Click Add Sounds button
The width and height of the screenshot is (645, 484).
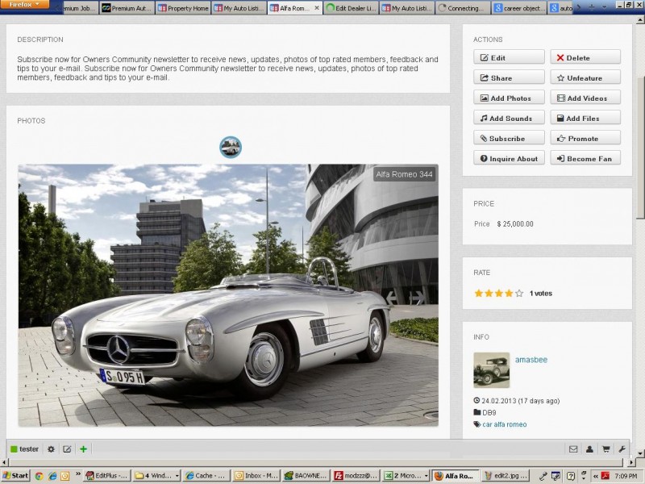[x=509, y=118]
